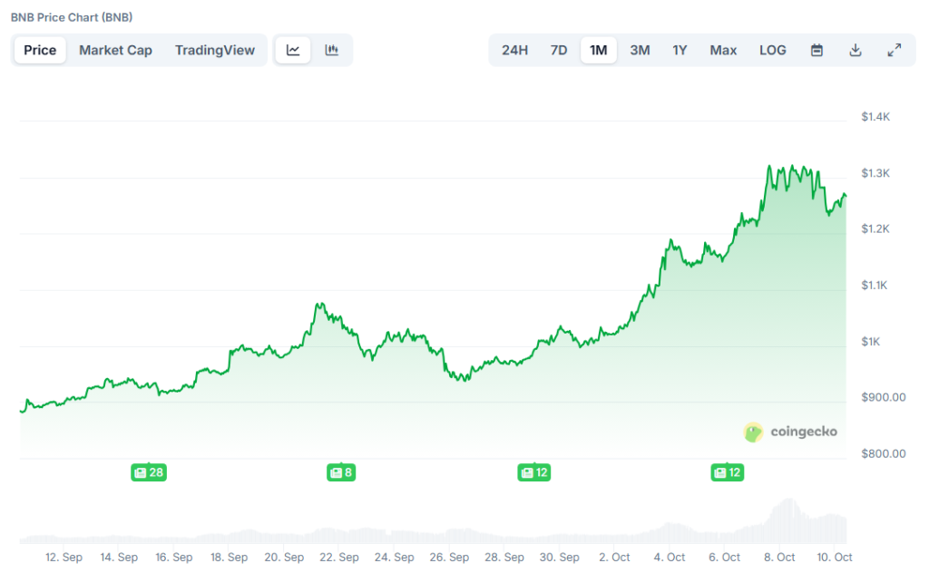Download chart data icon
The image size is (929, 573).
pos(855,50)
